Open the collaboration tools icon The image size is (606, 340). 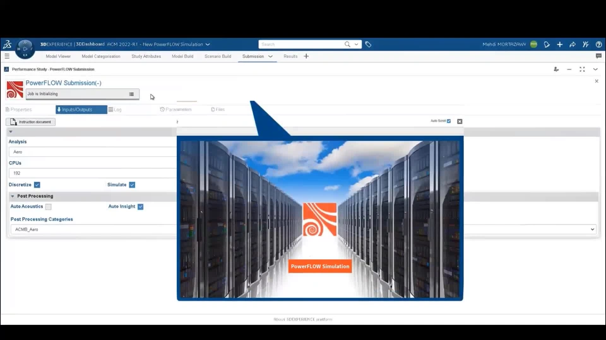[586, 44]
